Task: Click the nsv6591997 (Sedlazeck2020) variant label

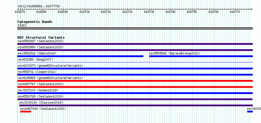Action: (x=40, y=41)
